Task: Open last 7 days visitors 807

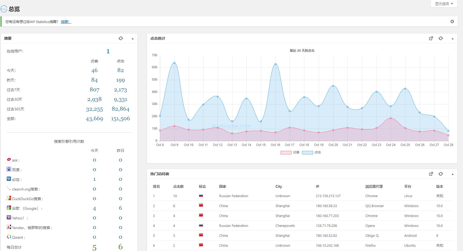Action: 94,90
